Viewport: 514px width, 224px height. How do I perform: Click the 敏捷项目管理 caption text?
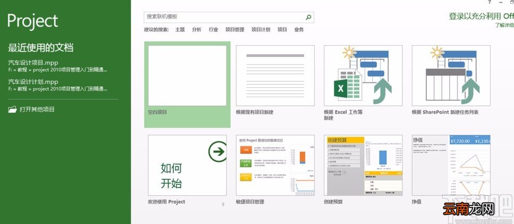(x=250, y=202)
